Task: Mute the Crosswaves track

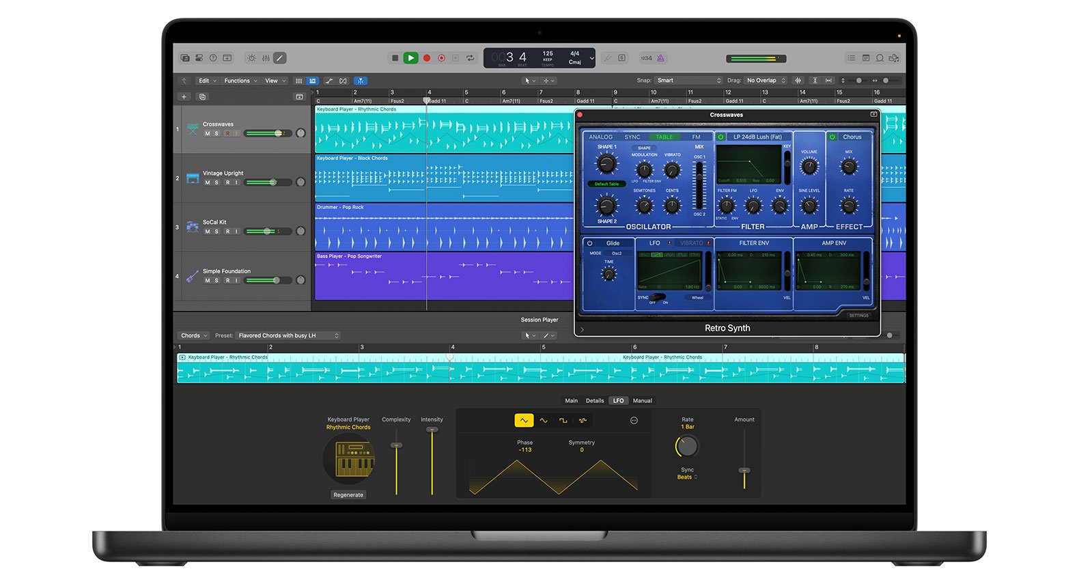Action: pos(208,133)
